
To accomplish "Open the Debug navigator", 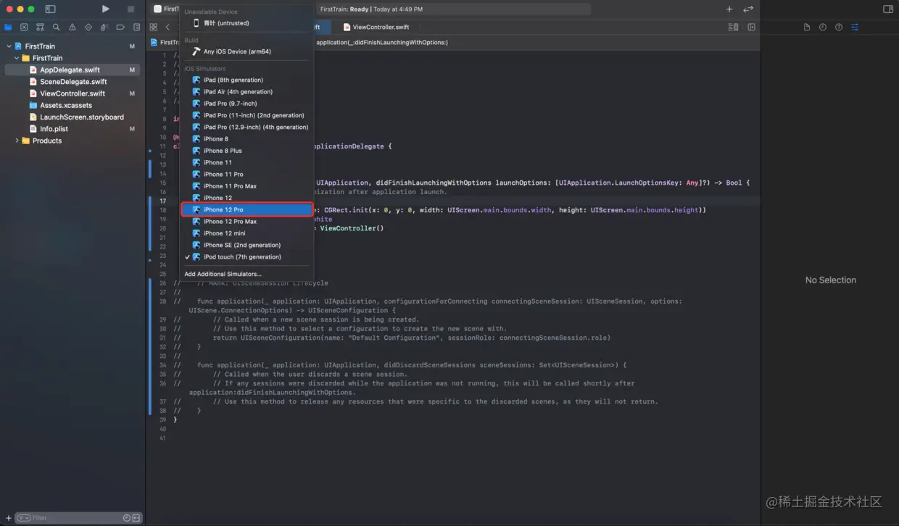I will tap(104, 27).
